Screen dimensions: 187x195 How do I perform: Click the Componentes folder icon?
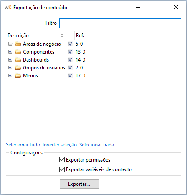pyautogui.click(x=18, y=52)
